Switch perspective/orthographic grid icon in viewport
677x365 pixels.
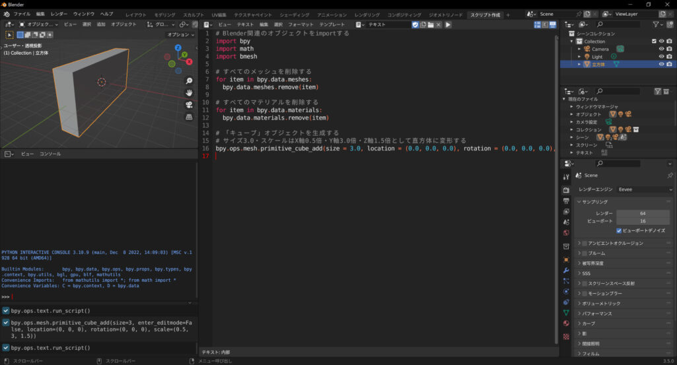189,117
